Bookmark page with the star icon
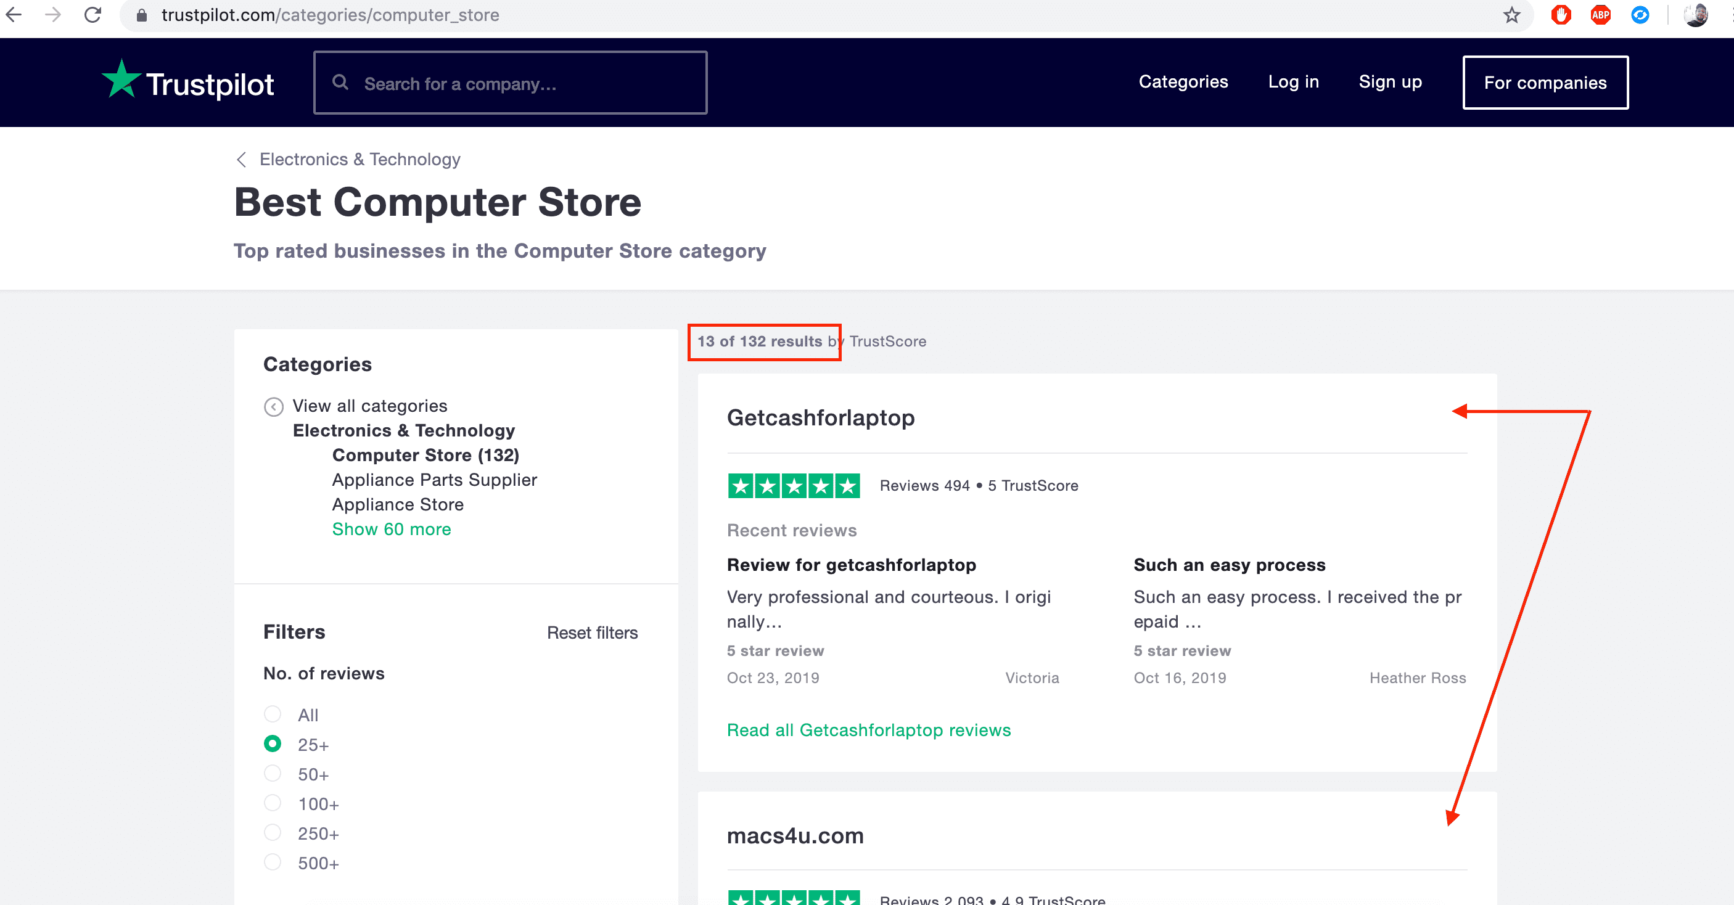The height and width of the screenshot is (905, 1734). click(1512, 15)
